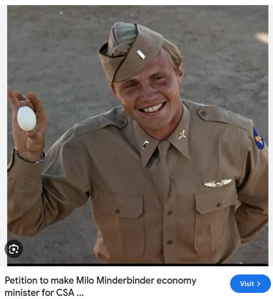Click the propeller insignia on the collar
The image size is (273, 299).
tap(182, 134)
